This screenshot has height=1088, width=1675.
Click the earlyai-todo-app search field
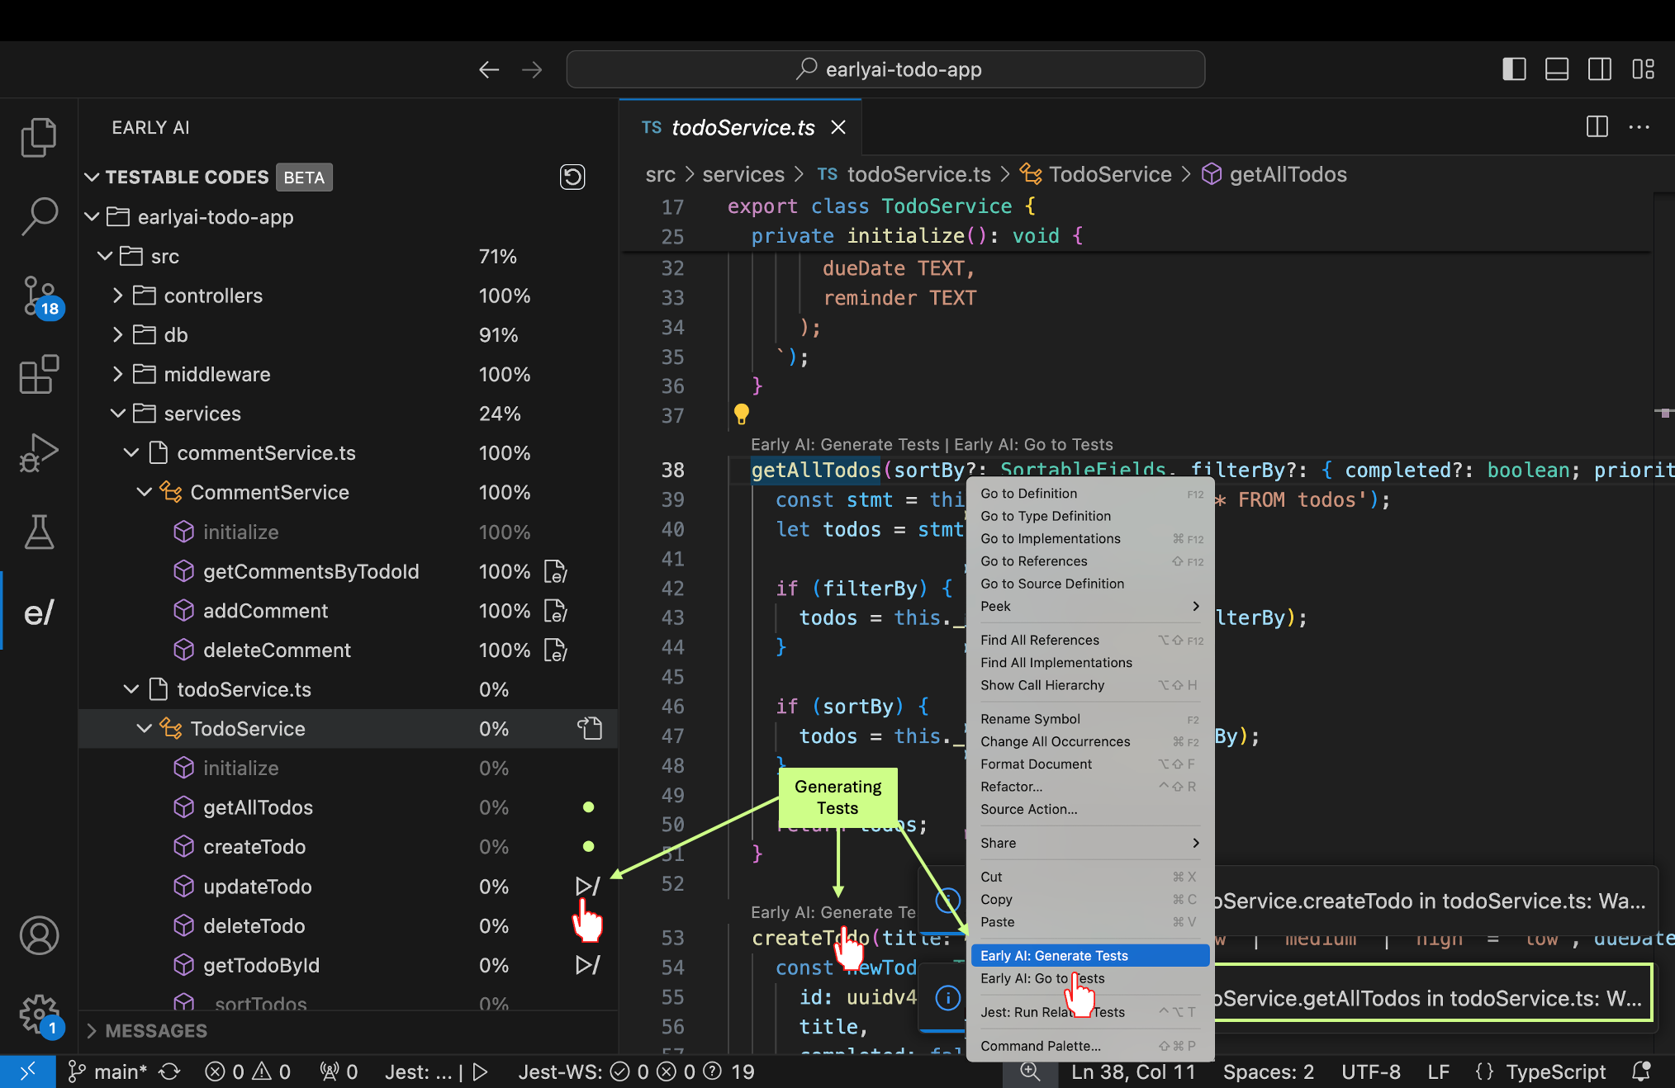pos(885,69)
